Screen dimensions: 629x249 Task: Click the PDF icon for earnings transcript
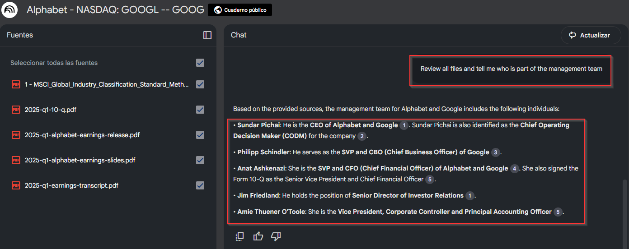click(16, 185)
